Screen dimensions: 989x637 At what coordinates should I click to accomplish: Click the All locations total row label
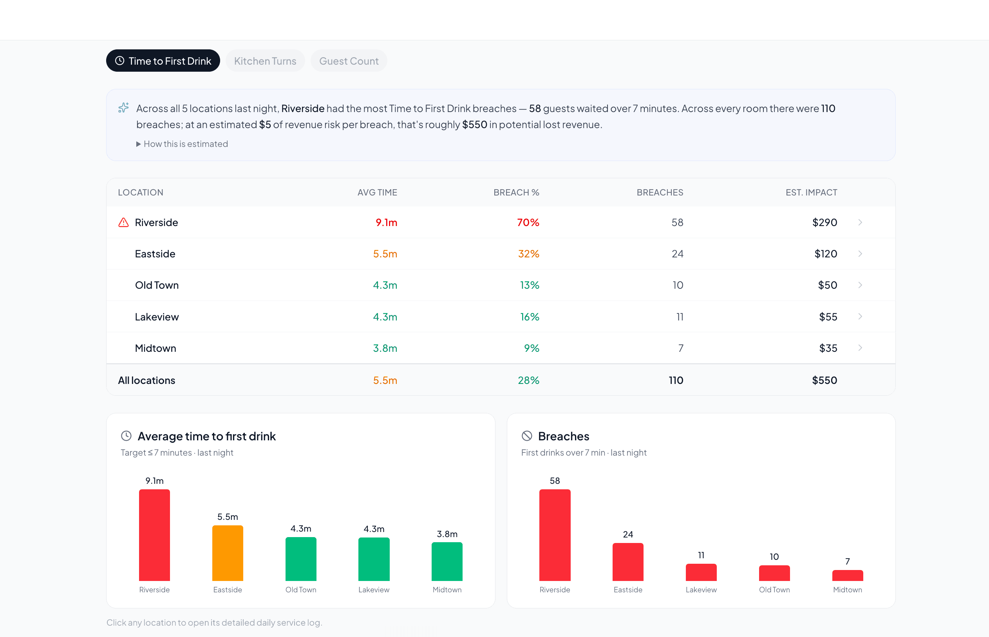coord(146,380)
